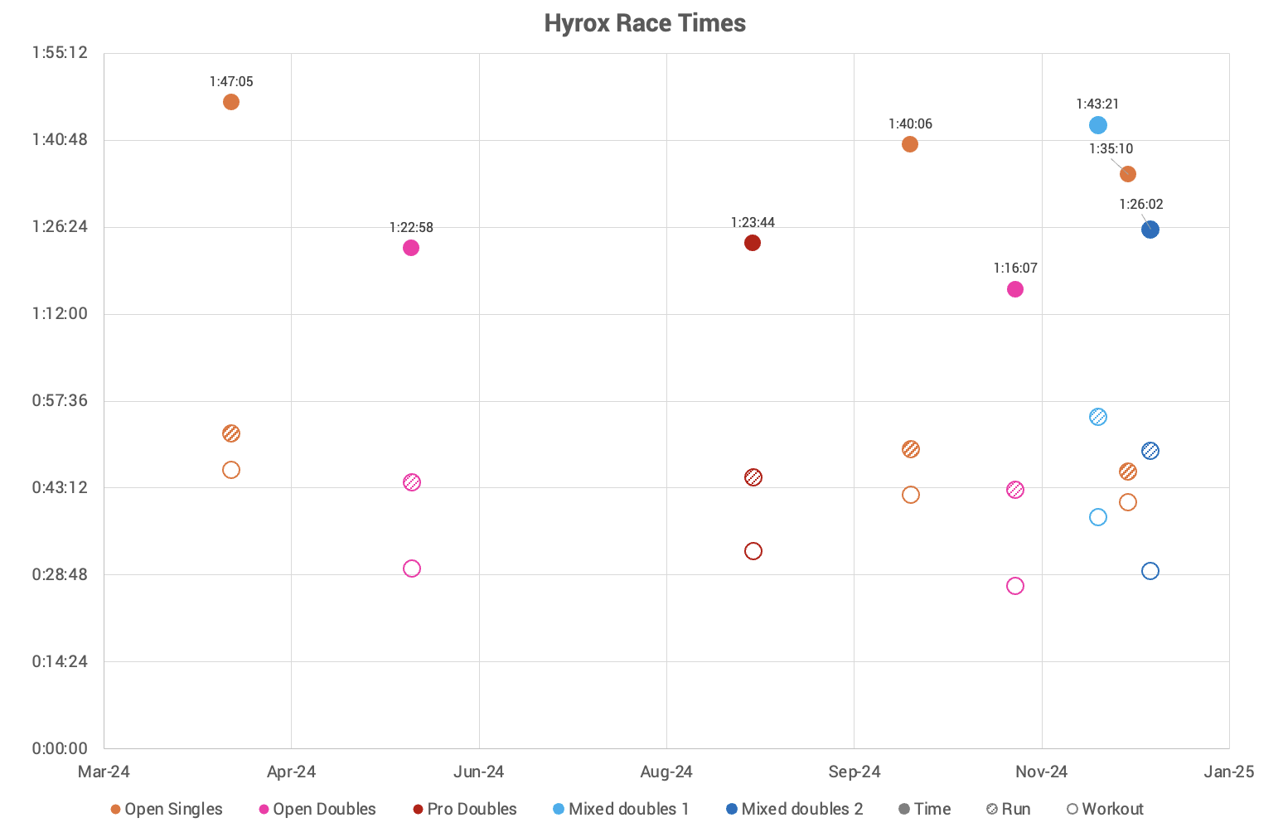
Task: Click the Pro Doubles legend entry
Action: click(x=465, y=809)
